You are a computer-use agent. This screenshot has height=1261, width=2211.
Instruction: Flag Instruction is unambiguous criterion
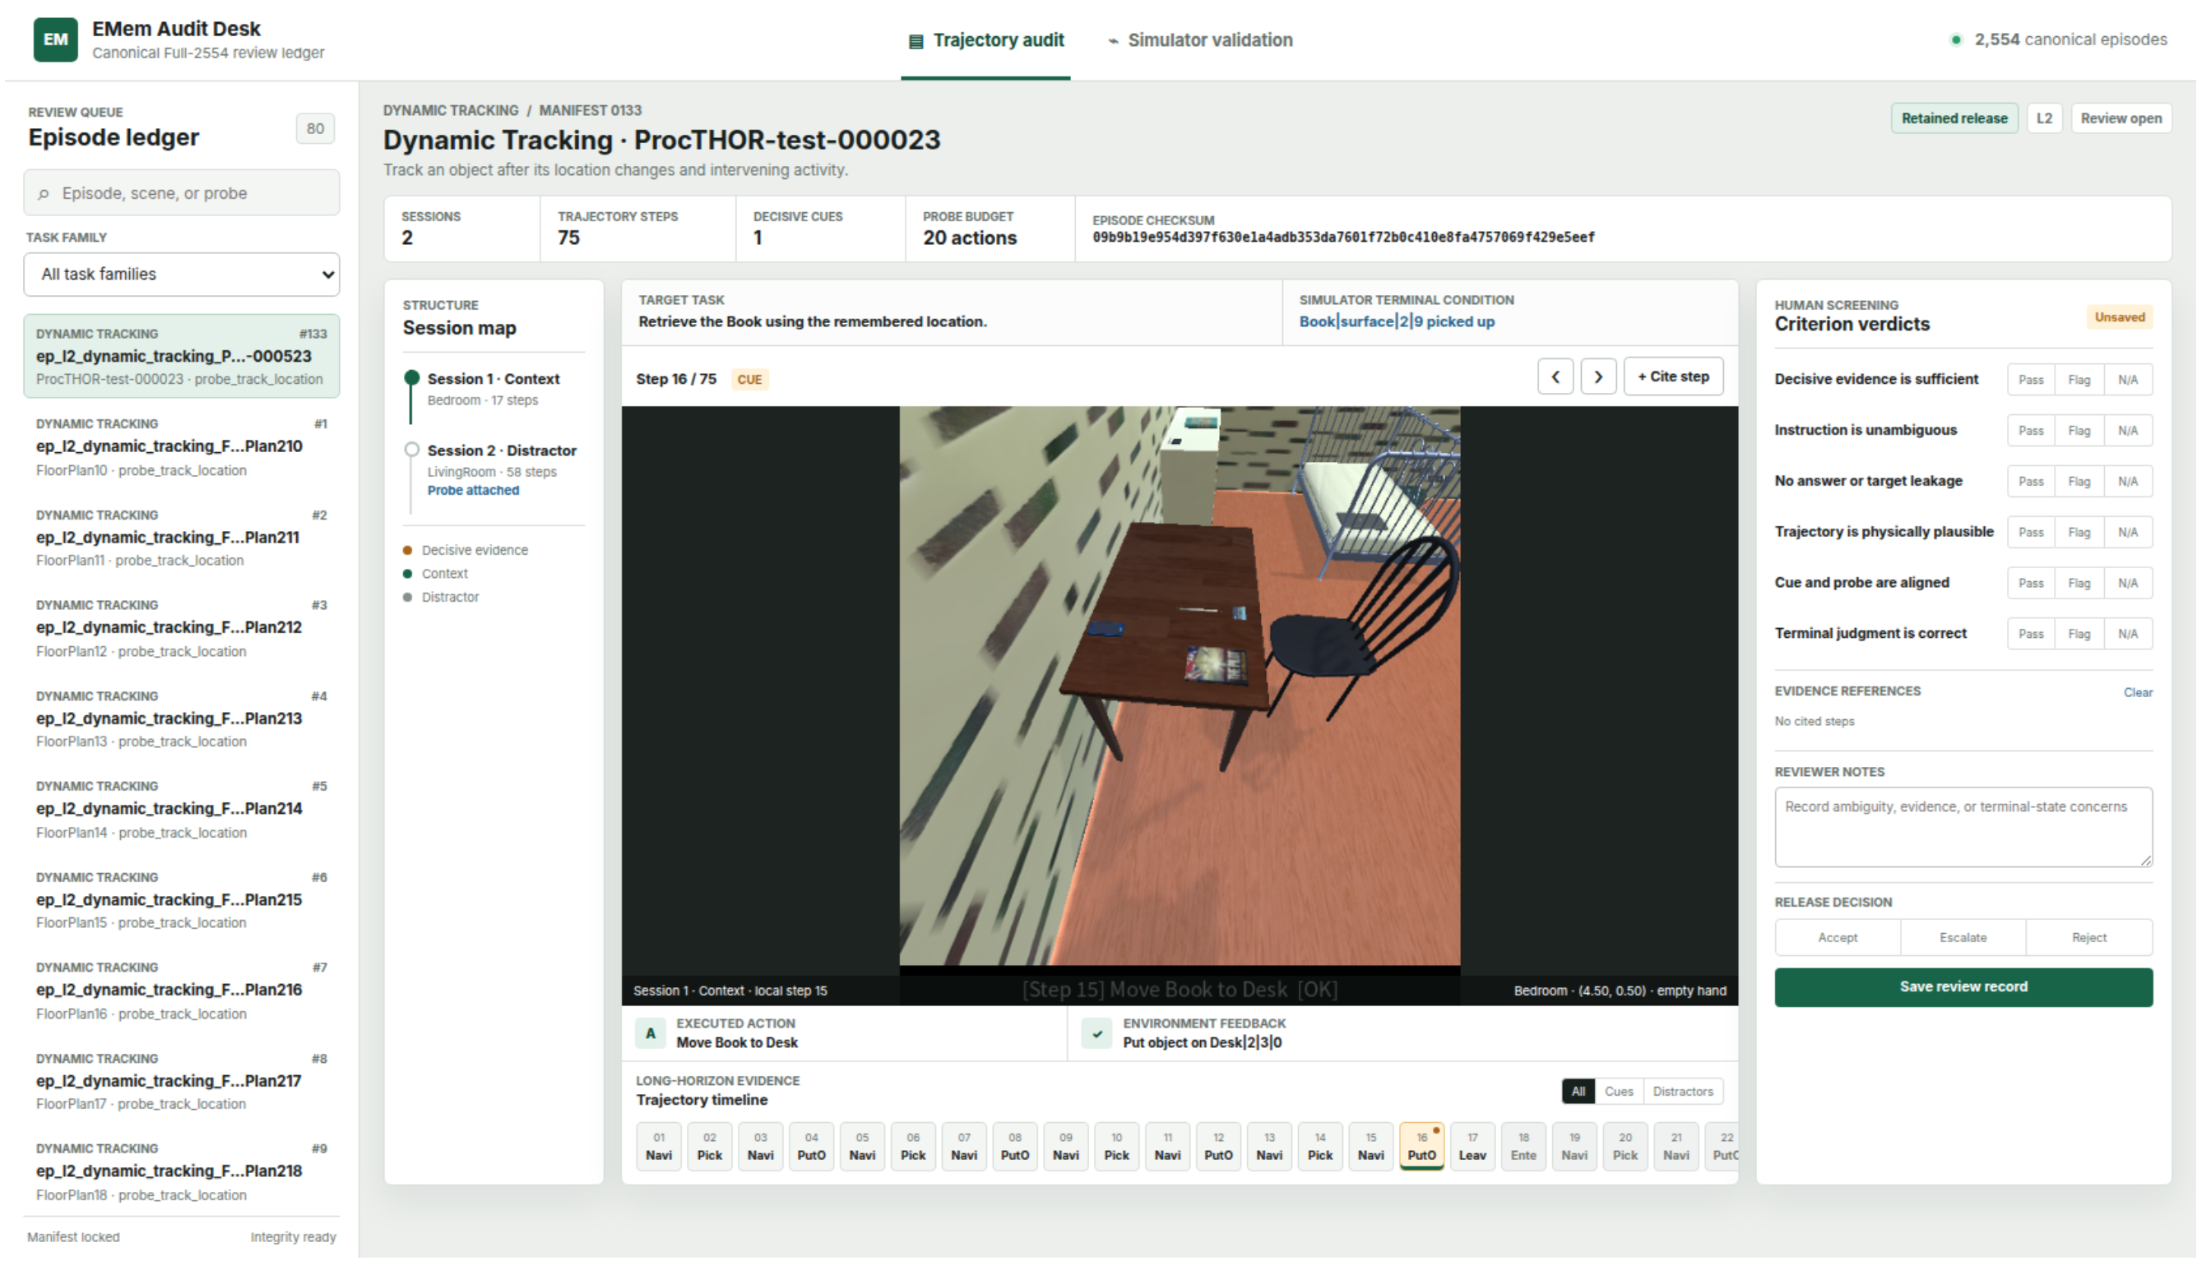(2079, 431)
